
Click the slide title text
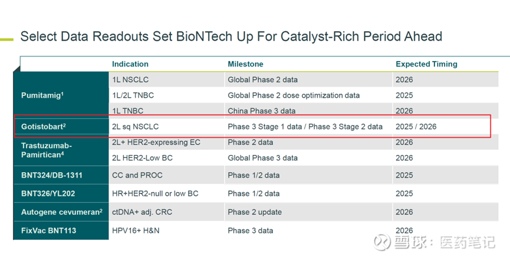pyautogui.click(x=231, y=37)
